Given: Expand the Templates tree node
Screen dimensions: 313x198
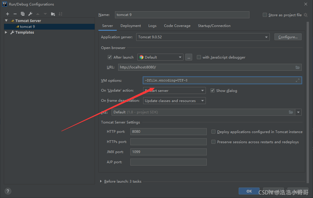Looking at the screenshot, I should point(6,32).
